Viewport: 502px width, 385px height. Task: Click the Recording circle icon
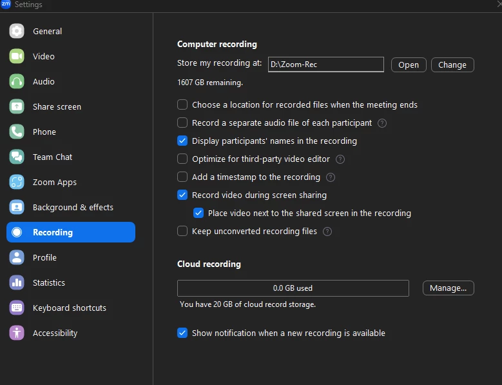click(17, 232)
